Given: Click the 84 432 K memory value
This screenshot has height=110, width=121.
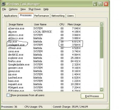Looking at the screenshot, I should point(76,61).
